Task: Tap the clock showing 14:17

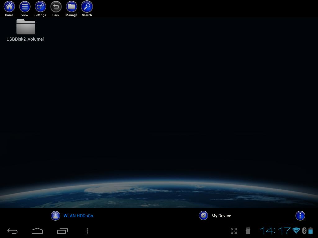Action: (x=276, y=231)
